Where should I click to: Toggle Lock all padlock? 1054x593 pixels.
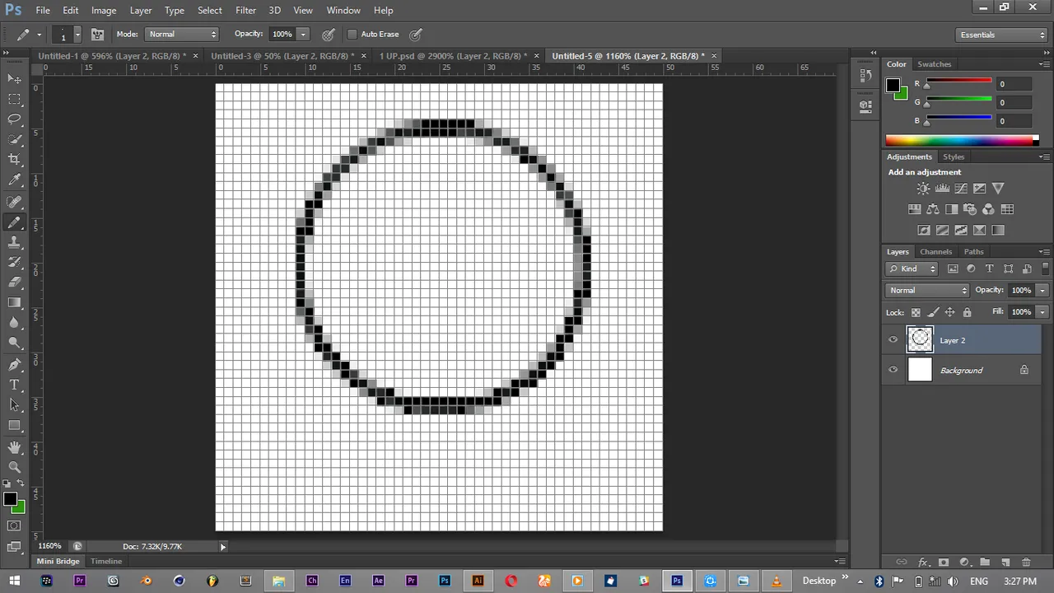coord(968,312)
